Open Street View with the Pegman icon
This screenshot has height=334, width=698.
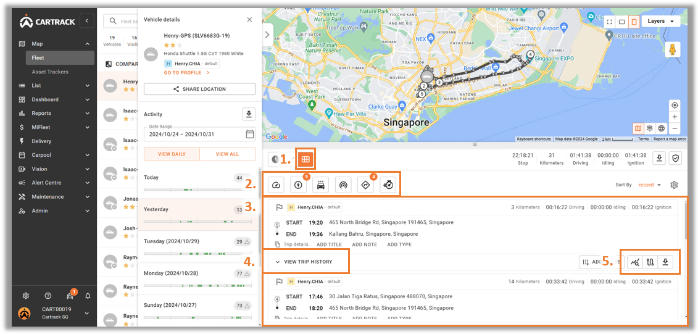click(673, 50)
